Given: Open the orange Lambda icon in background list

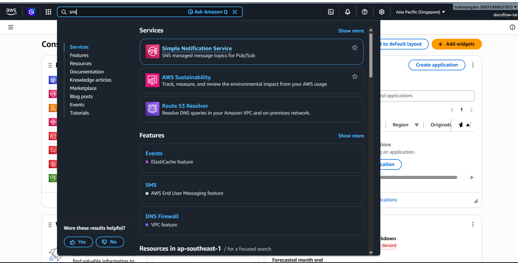Looking at the screenshot, I should point(53,108).
